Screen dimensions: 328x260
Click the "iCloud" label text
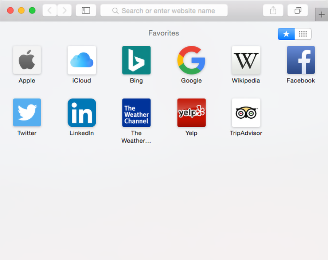point(82,80)
